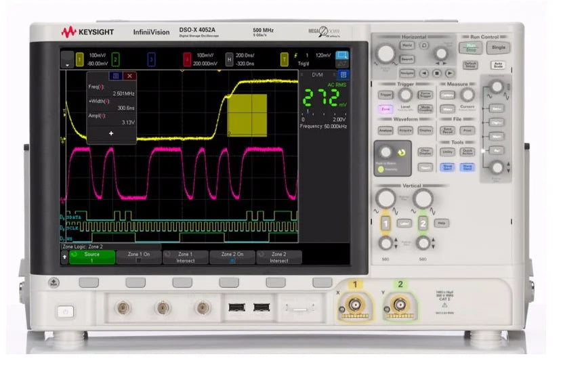Push the Default Setup key
563x365 pixels.
click(470, 65)
